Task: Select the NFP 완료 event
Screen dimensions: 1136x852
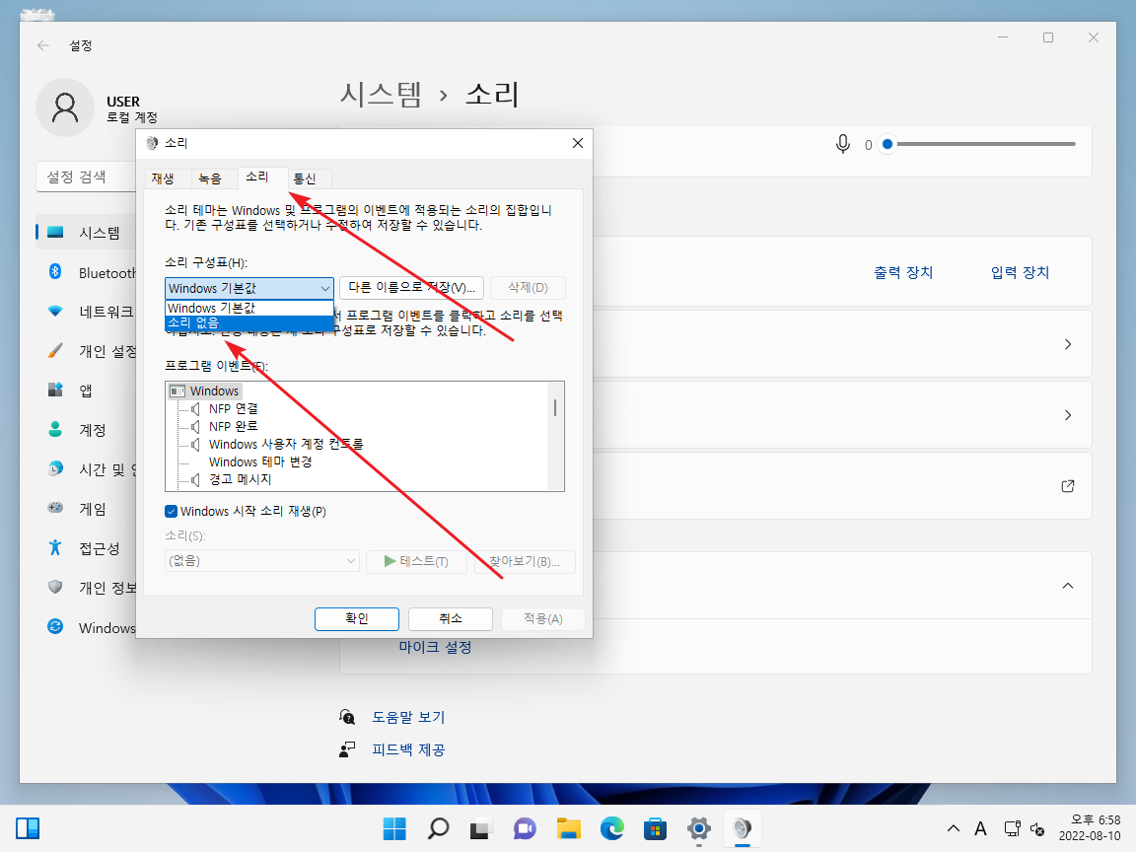Action: point(234,426)
